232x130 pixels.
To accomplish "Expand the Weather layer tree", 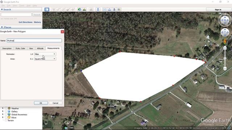I will pos(3,108).
